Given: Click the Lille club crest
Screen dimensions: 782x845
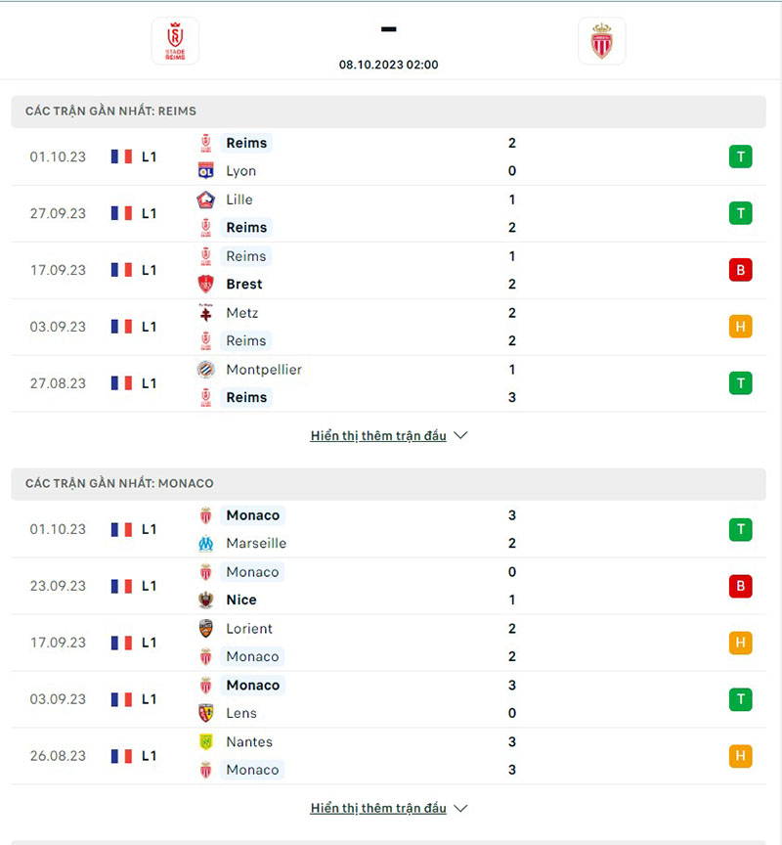Looking at the screenshot, I should (207, 200).
